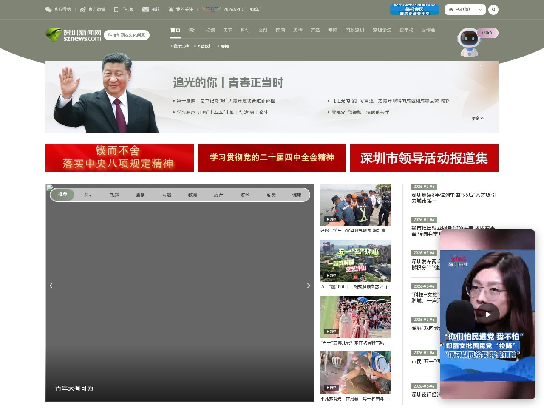Open the 视频 item in top navigation
The image size is (544, 408).
point(210,30)
